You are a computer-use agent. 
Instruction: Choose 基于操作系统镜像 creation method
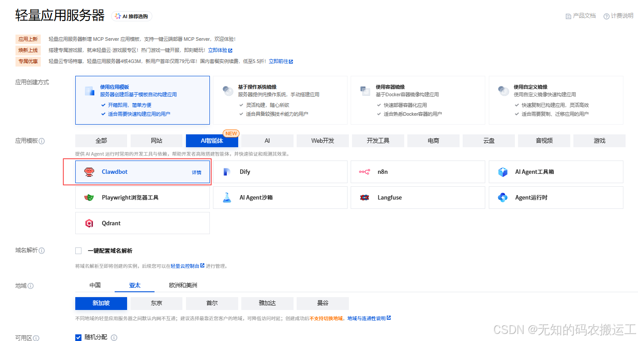pyautogui.click(x=280, y=100)
